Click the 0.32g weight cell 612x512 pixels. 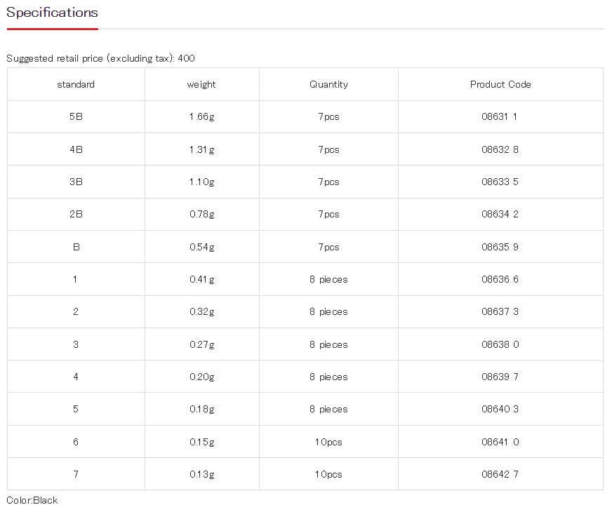(201, 311)
